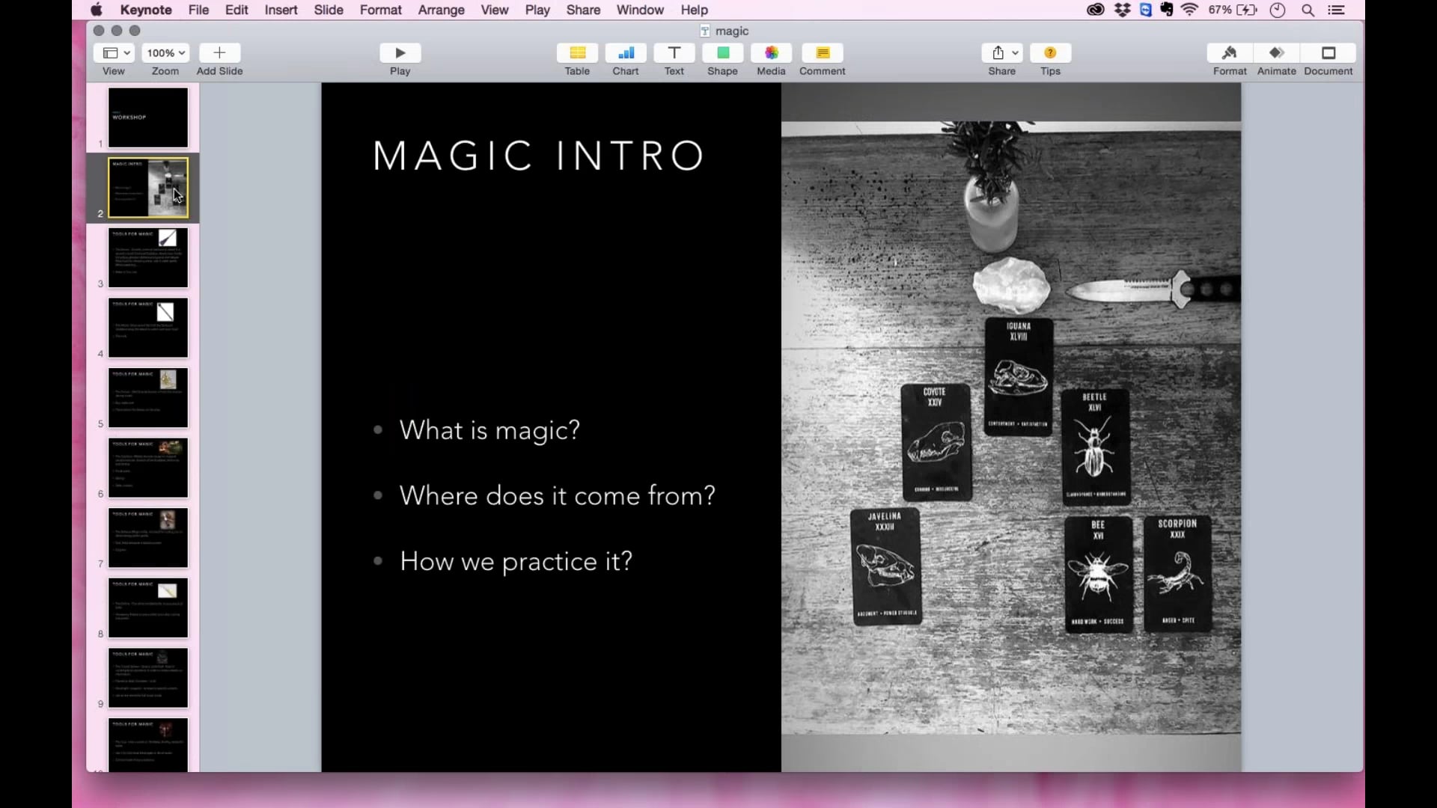Open the Format inspector

pyautogui.click(x=1229, y=53)
